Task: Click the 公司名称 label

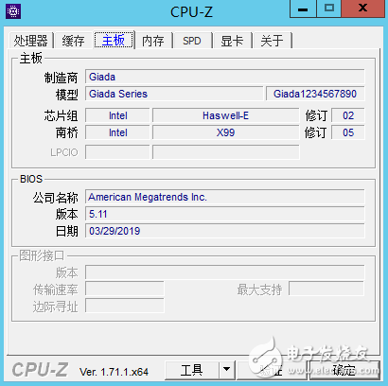Action: click(x=56, y=198)
